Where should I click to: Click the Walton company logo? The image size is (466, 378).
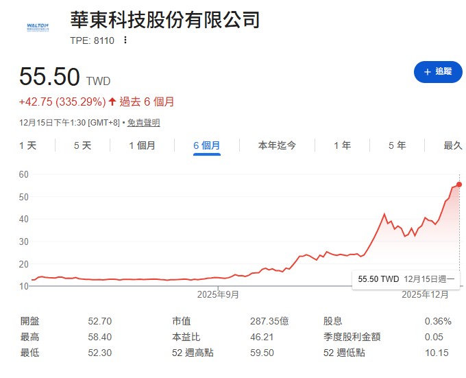tap(38, 27)
